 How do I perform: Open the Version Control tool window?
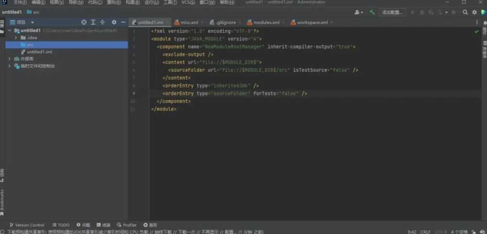(27, 225)
